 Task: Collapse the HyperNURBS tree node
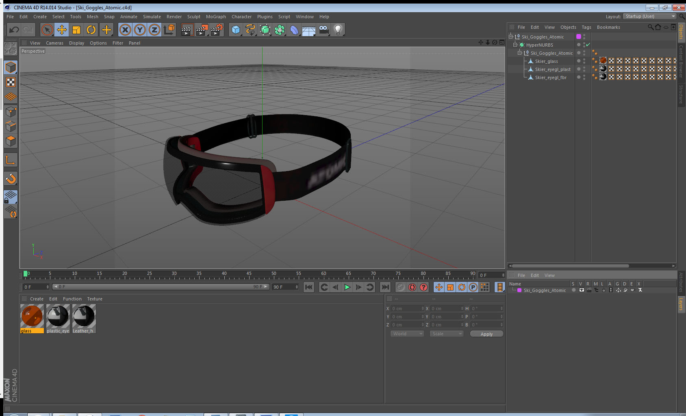pos(515,45)
